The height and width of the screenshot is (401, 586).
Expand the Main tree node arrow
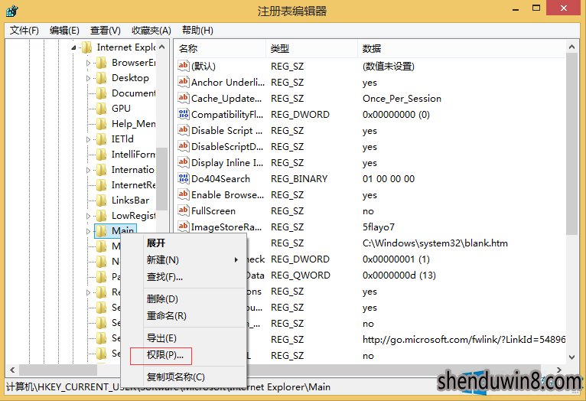pos(88,232)
